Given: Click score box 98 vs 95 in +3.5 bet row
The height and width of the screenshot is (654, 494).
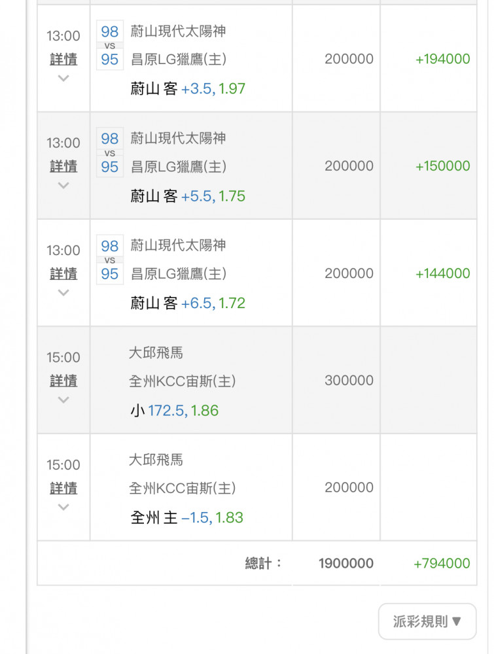Looking at the screenshot, I should coord(110,45).
